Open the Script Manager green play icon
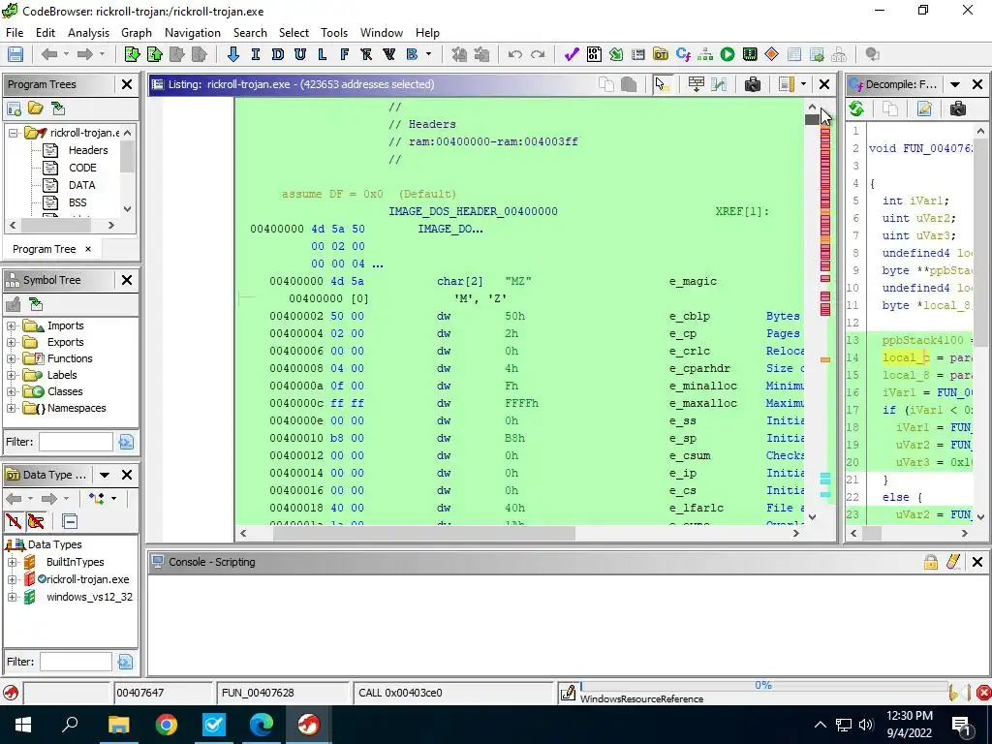Image resolution: width=992 pixels, height=744 pixels. pyautogui.click(x=728, y=54)
